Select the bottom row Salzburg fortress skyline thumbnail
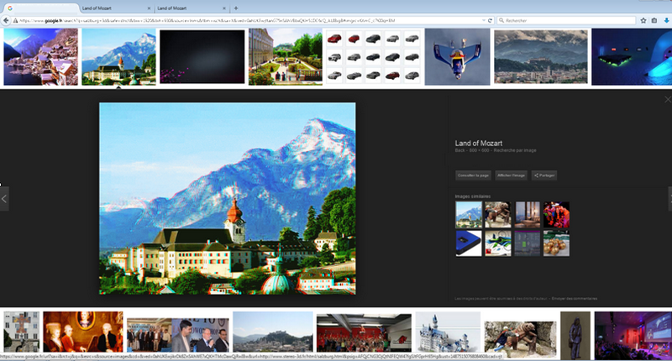This screenshot has width=672, height=361. 273,332
